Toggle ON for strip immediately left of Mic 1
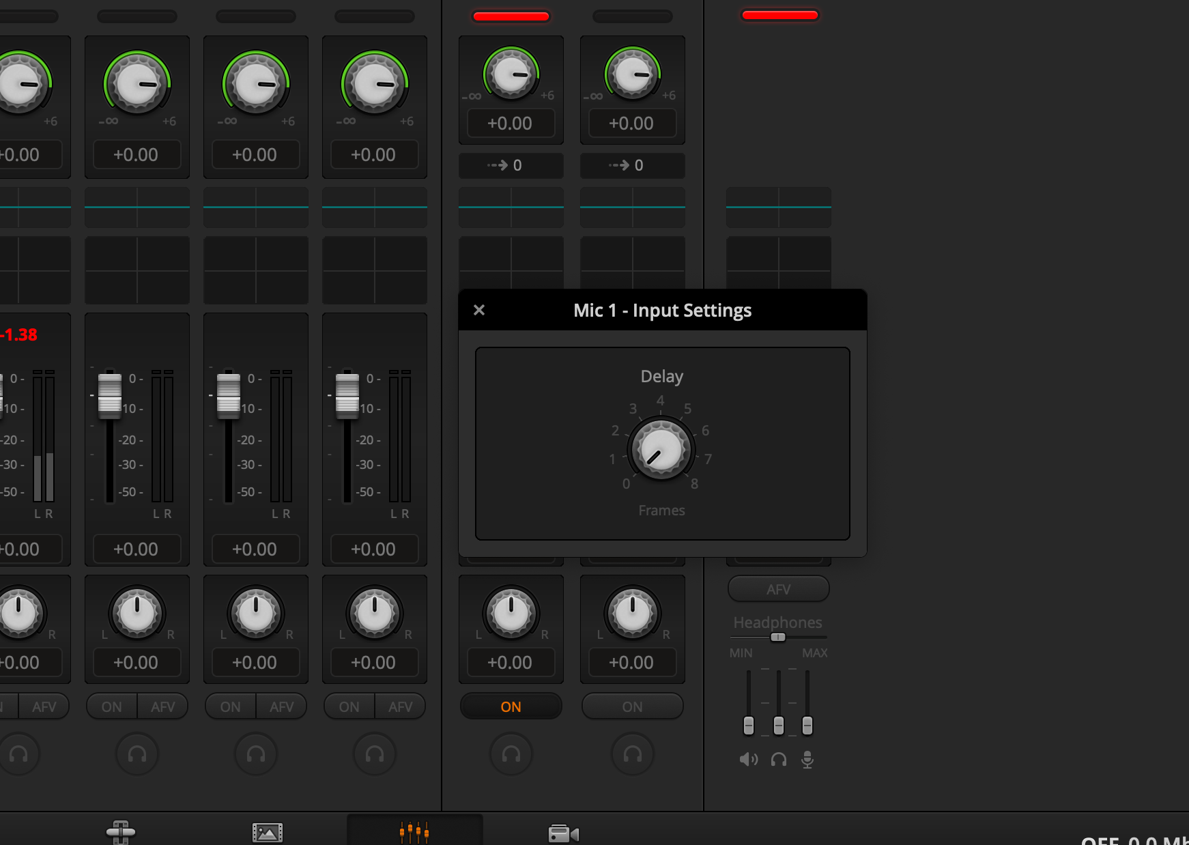 349,706
